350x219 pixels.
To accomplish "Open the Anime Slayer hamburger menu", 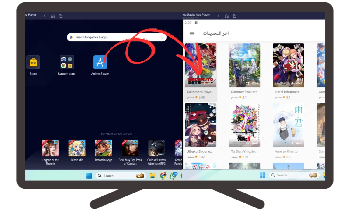I will point(192,33).
